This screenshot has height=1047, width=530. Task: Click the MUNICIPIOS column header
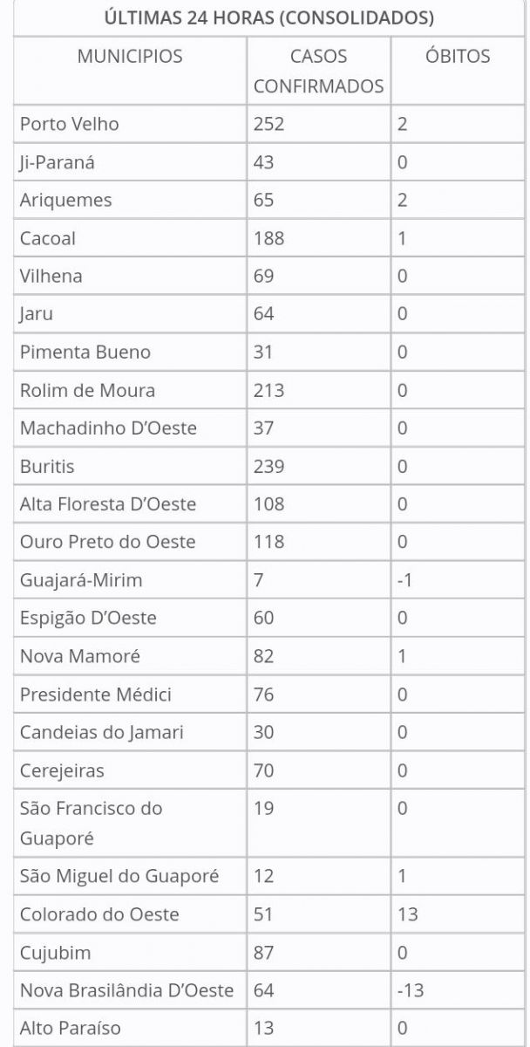point(130,57)
